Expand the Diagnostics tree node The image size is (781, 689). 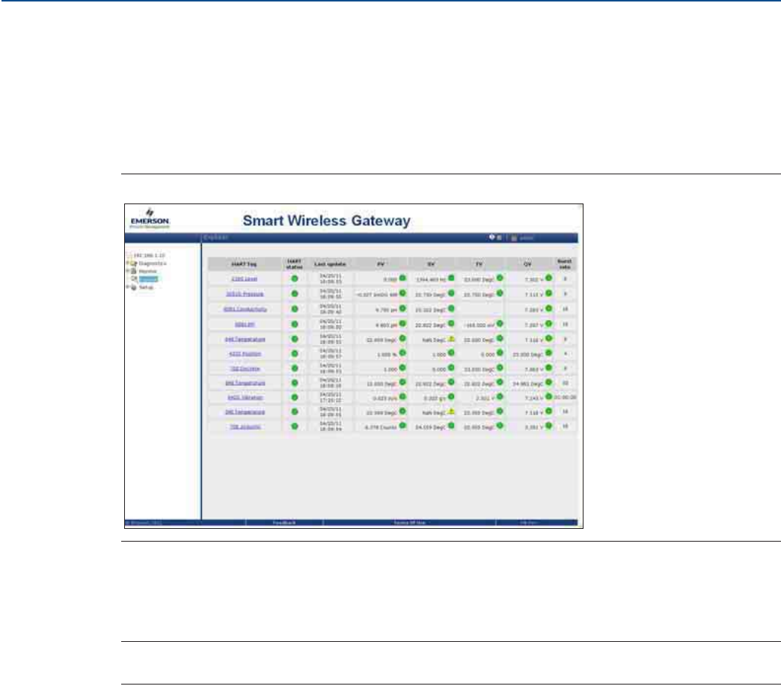127,263
